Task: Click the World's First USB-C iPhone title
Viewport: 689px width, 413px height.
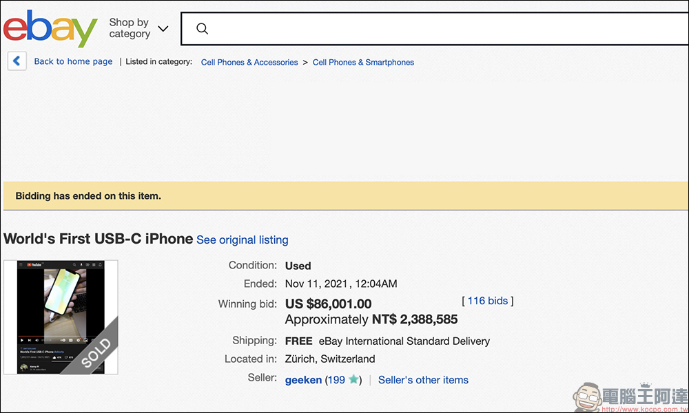Action: (x=98, y=239)
